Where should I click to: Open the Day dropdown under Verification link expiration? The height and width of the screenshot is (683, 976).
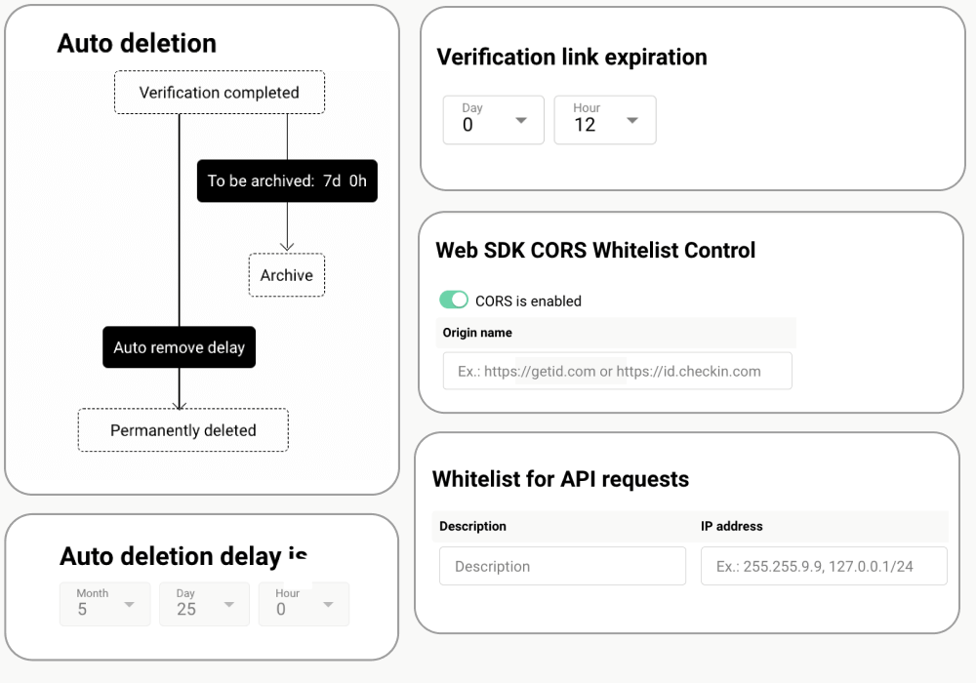[x=493, y=120]
